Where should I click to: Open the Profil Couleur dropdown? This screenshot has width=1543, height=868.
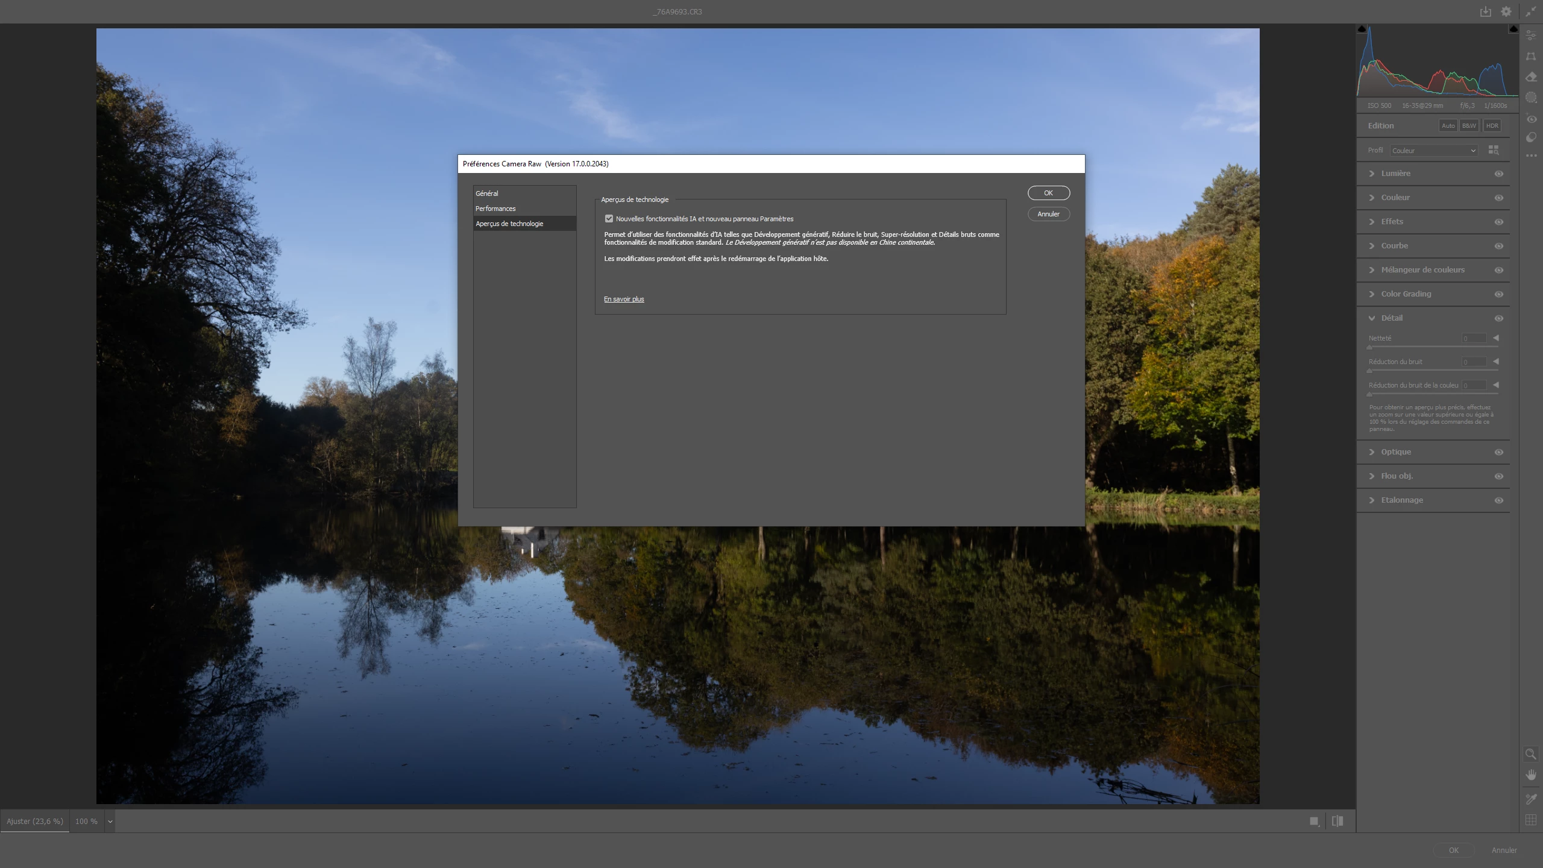click(1433, 151)
